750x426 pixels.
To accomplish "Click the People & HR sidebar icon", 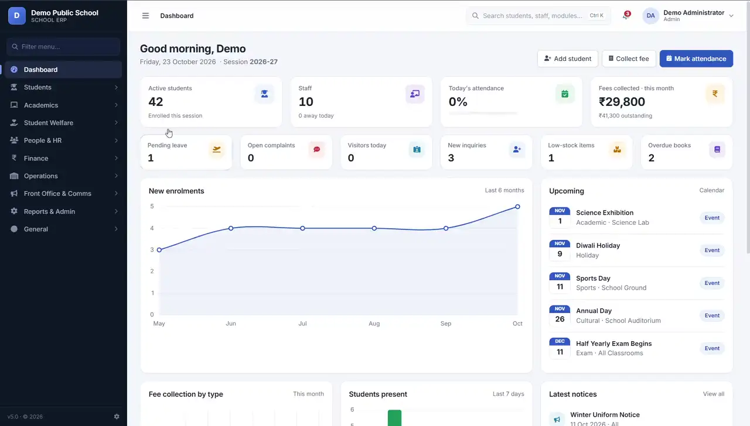I will tap(14, 140).
